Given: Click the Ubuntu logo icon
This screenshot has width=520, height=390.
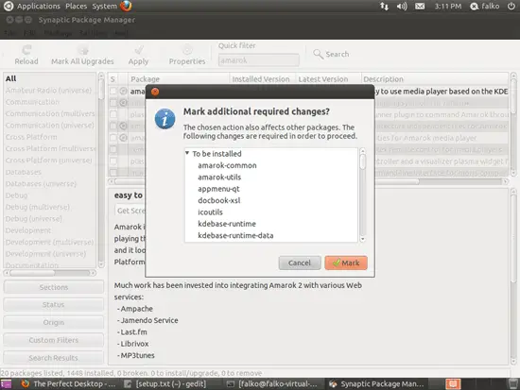Looking at the screenshot, I should coord(9,6).
